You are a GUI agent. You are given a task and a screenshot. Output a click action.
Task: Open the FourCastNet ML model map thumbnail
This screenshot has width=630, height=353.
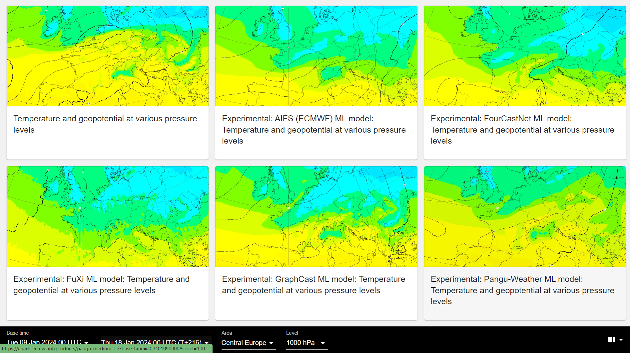[525, 56]
